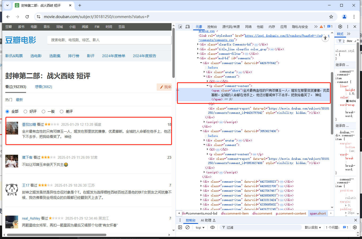Open the 默认级别 log level dropdown
Screen dimensions: 362x239
pyautogui.click(x=313, y=228)
